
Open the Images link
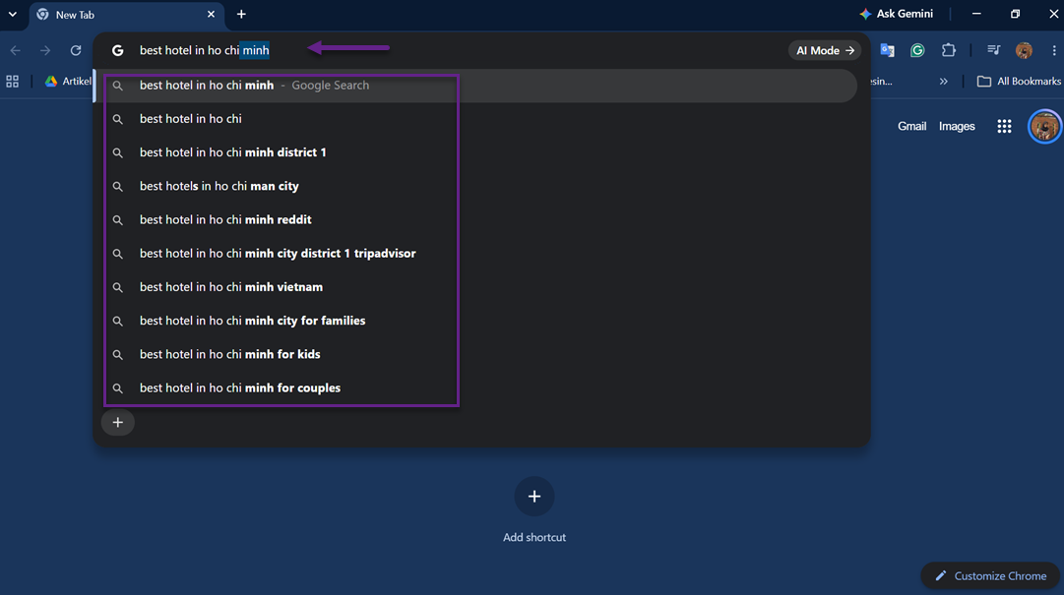pos(957,126)
